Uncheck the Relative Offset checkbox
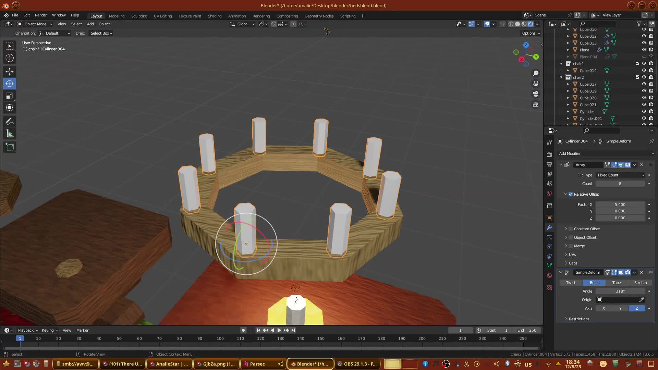This screenshot has width=658, height=370. tap(571, 194)
